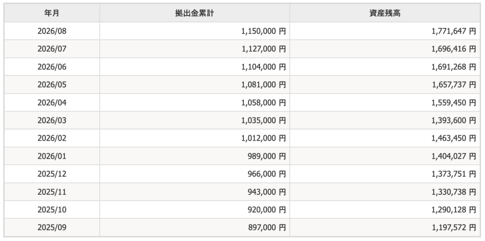Select the 2026/08 date cell
This screenshot has height=241, width=485.
52,31
